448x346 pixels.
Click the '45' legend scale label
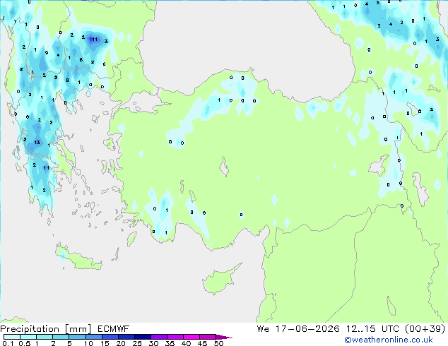click(202, 343)
